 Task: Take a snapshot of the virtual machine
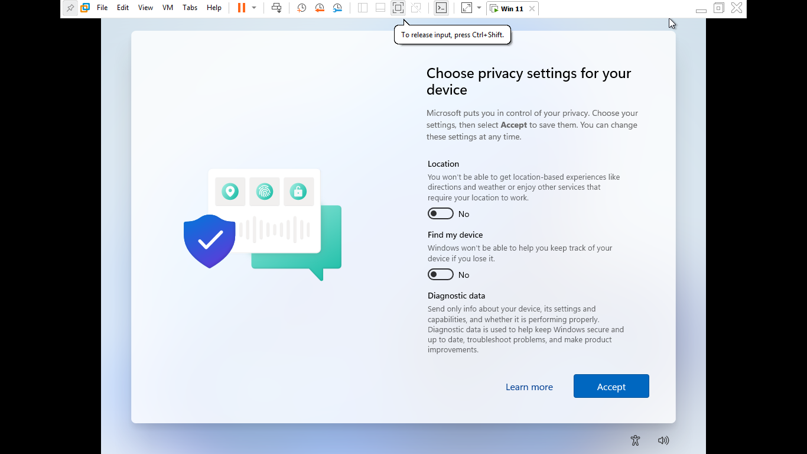click(x=302, y=8)
